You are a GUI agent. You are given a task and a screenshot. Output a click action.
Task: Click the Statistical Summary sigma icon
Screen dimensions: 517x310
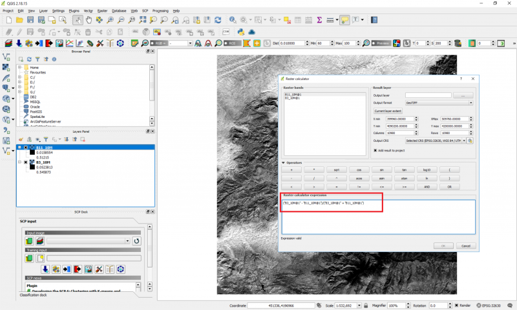coord(319,21)
